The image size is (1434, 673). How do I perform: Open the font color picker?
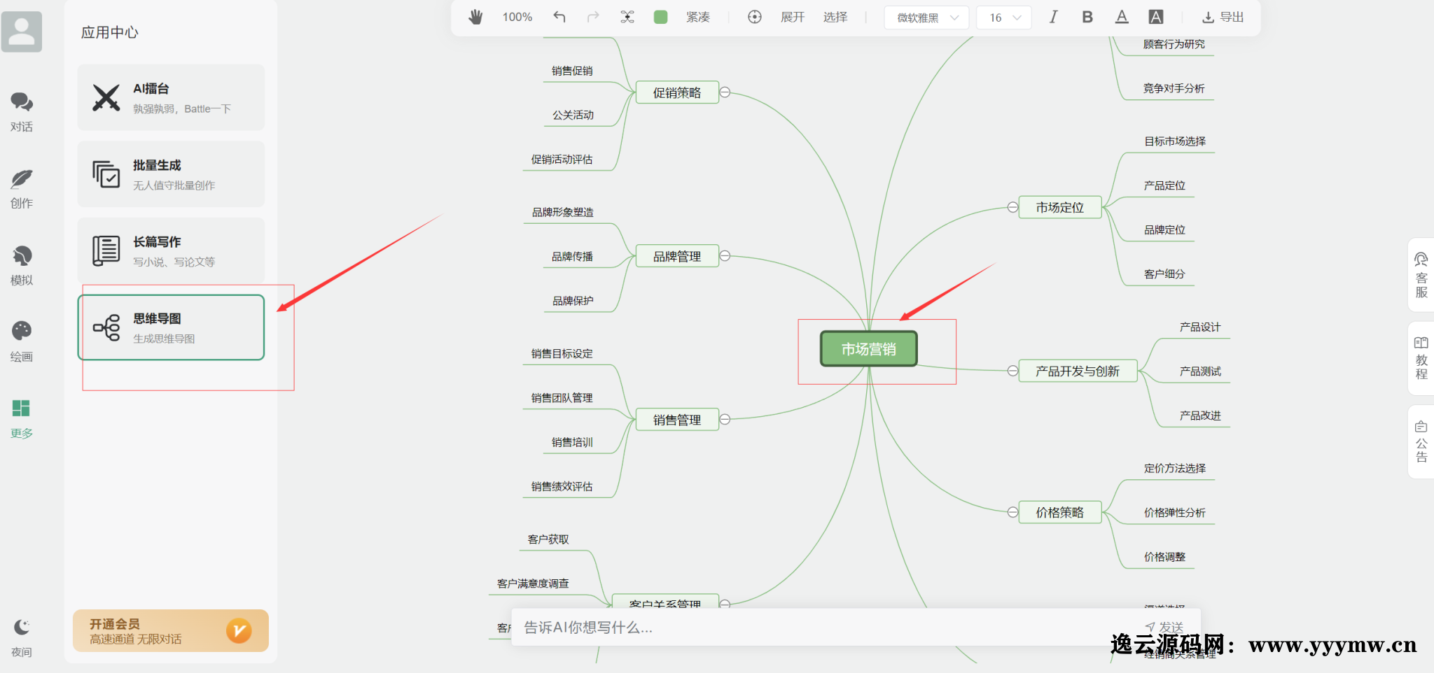(x=1122, y=17)
